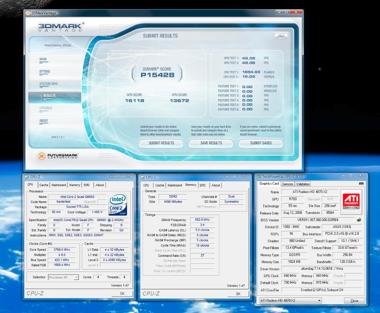Open About tab in CPU window
This screenshot has width=380, height=313.
pos(100,185)
